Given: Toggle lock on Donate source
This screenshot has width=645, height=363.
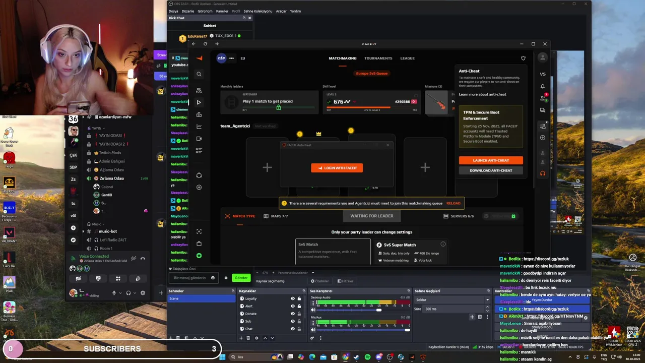Looking at the screenshot, I should (299, 314).
